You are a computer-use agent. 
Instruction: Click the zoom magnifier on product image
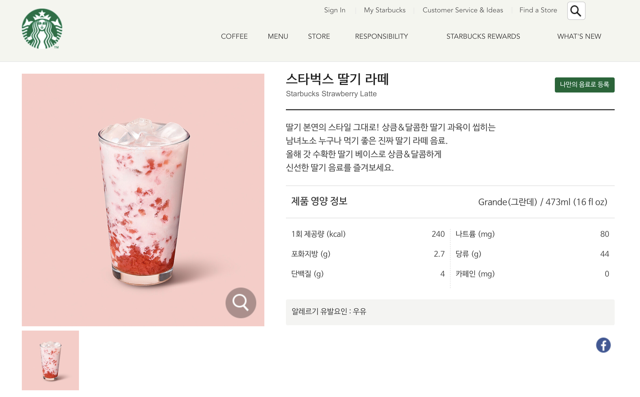click(x=241, y=303)
